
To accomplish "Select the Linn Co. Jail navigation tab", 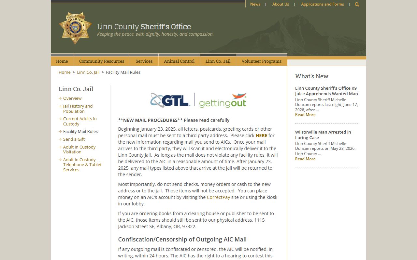I will point(218,61).
